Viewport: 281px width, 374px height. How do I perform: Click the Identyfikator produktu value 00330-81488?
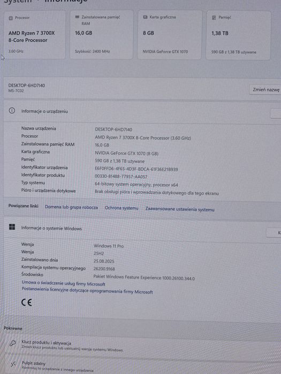click(121, 176)
